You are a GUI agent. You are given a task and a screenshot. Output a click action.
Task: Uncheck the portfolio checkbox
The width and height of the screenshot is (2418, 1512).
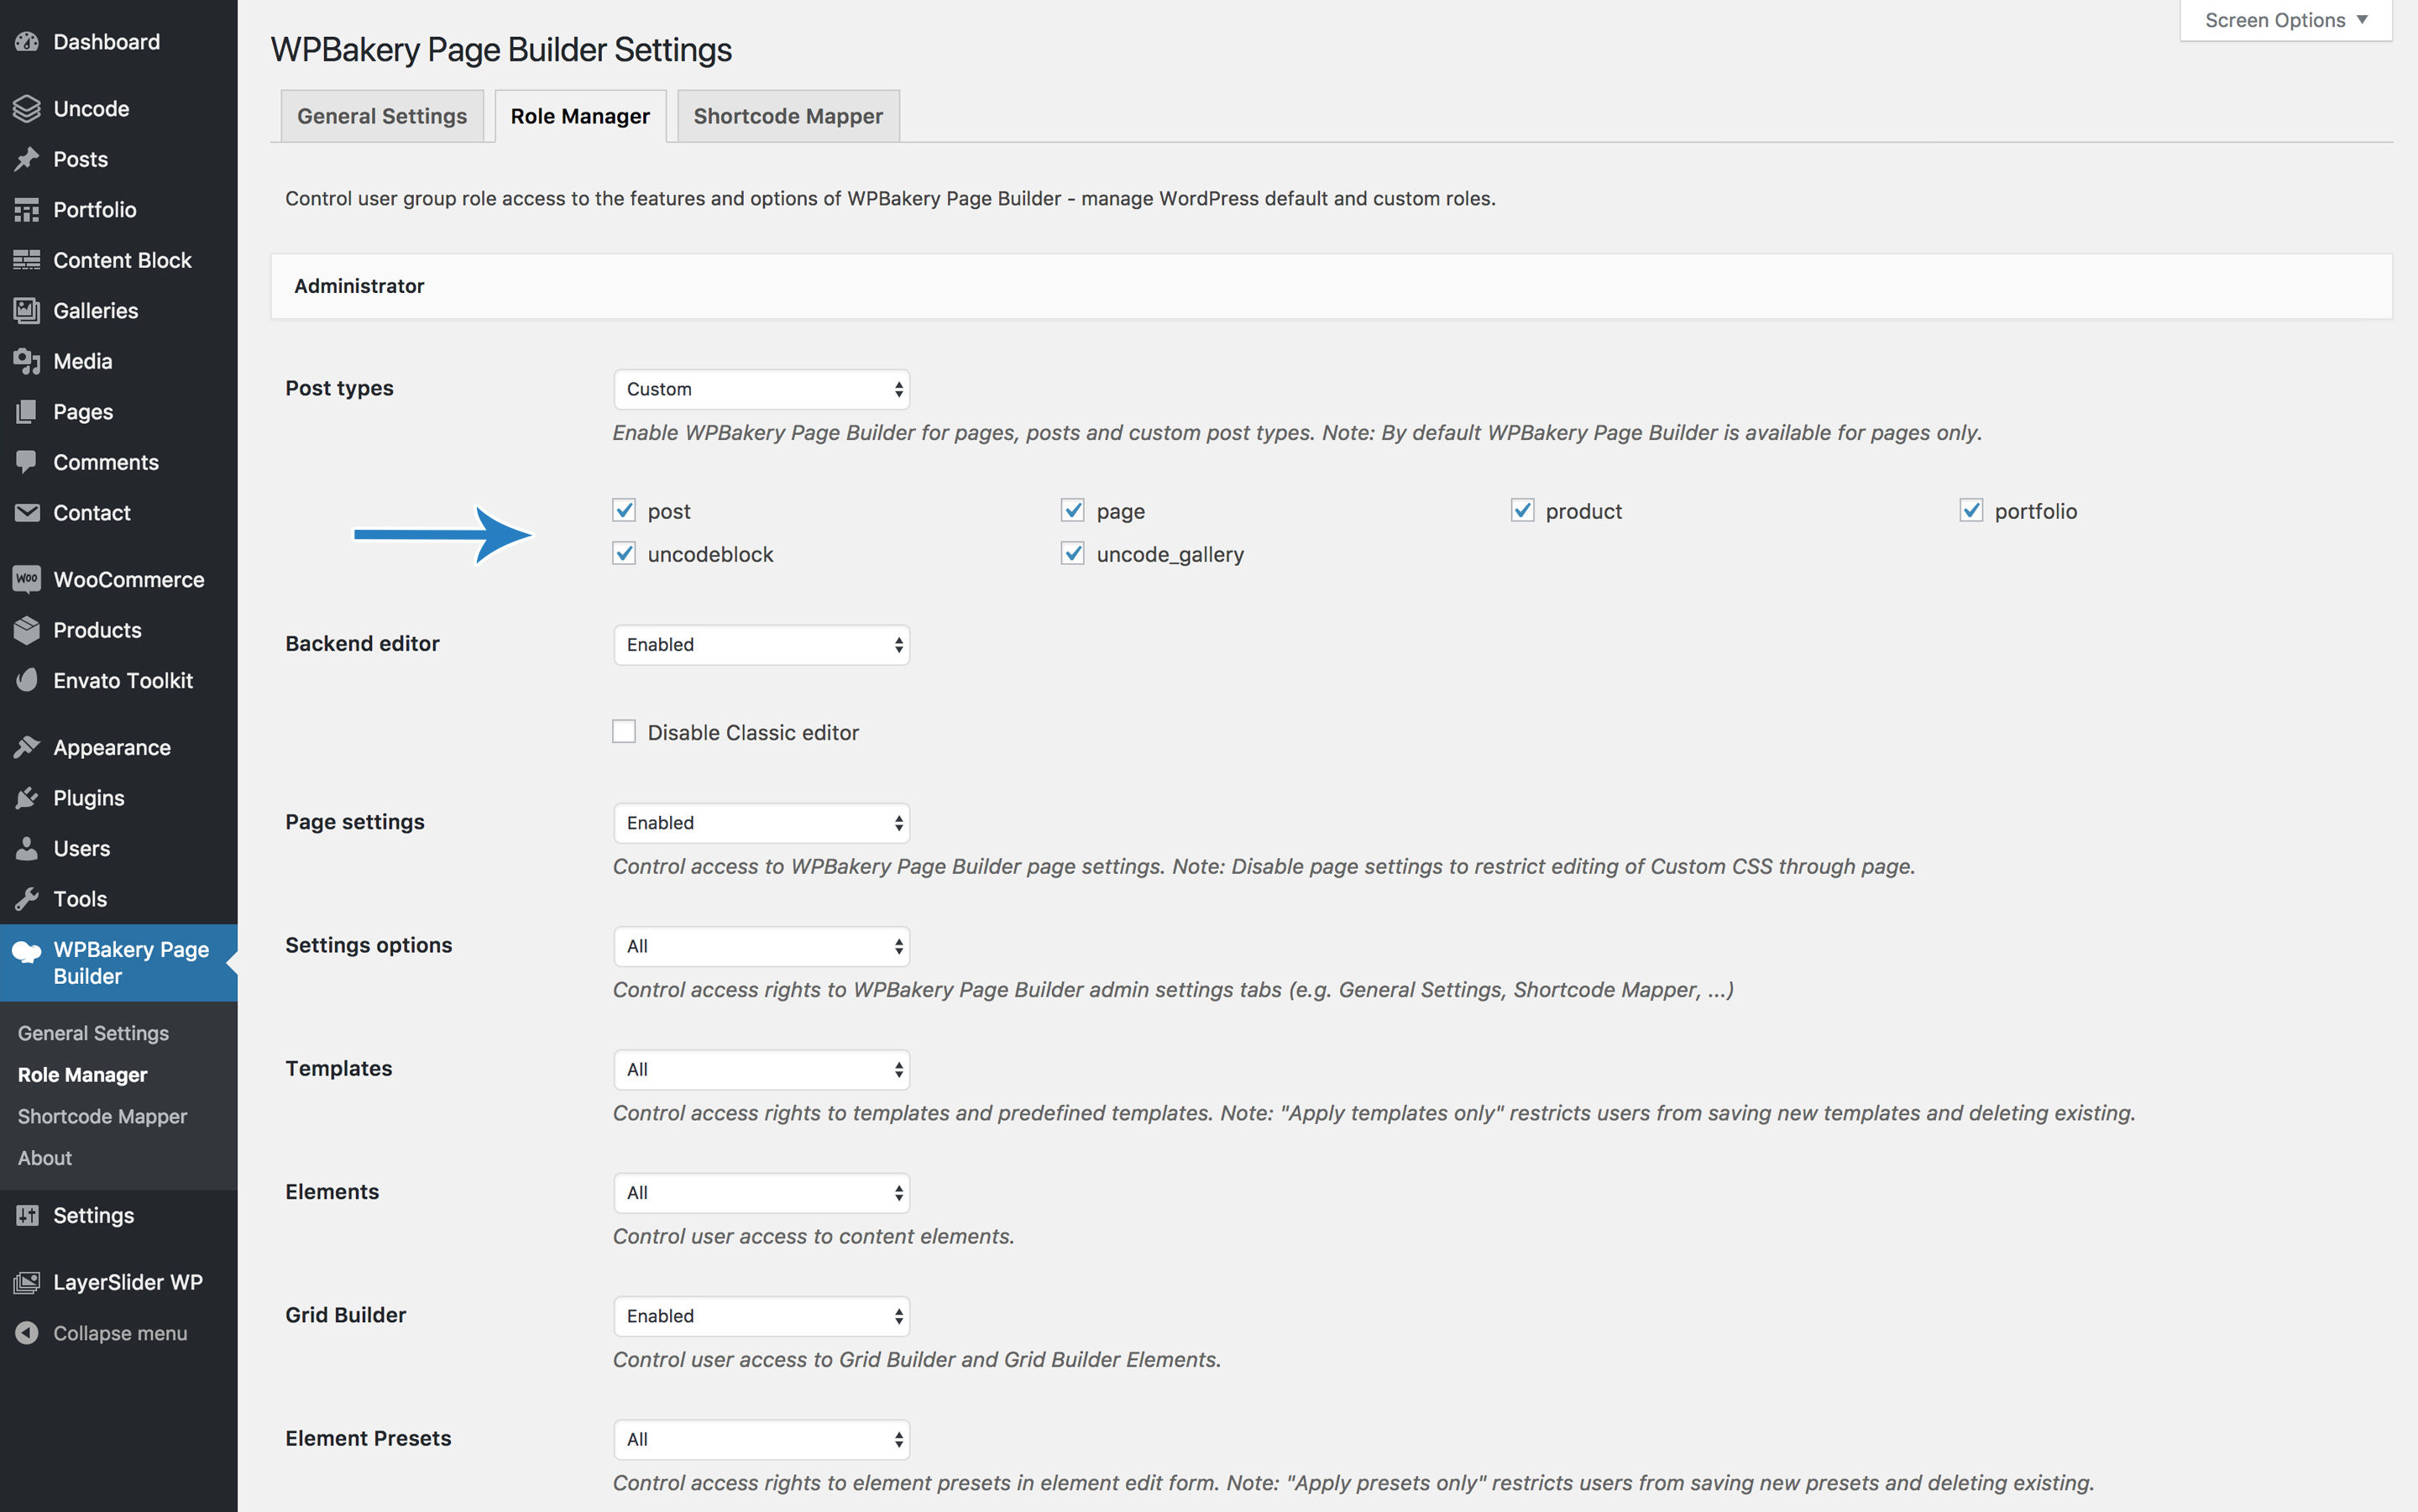click(x=1971, y=511)
